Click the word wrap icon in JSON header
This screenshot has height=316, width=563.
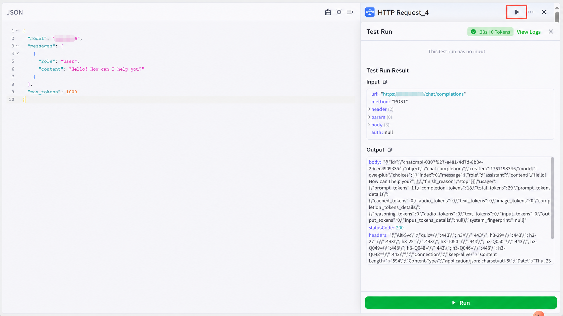pyautogui.click(x=350, y=12)
